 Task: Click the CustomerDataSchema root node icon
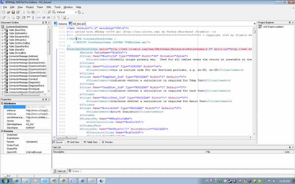[x=3, y=27]
